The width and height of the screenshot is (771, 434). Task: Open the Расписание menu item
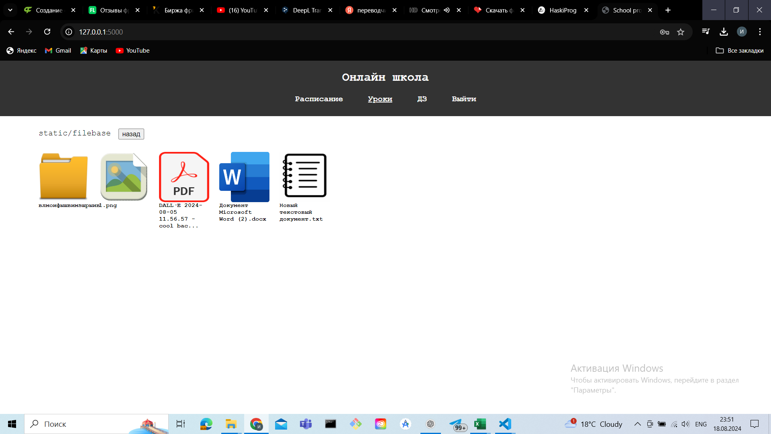319,99
